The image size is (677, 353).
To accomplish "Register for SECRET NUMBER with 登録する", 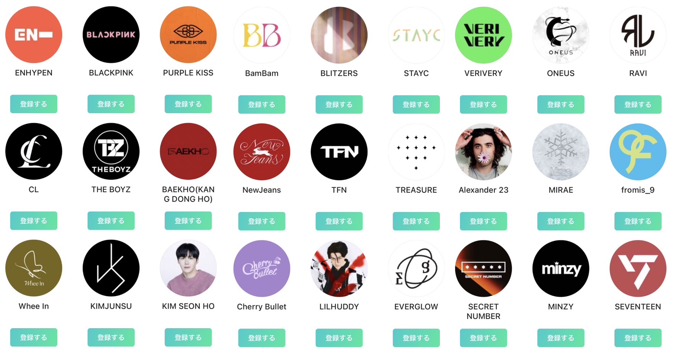I will pos(483,338).
